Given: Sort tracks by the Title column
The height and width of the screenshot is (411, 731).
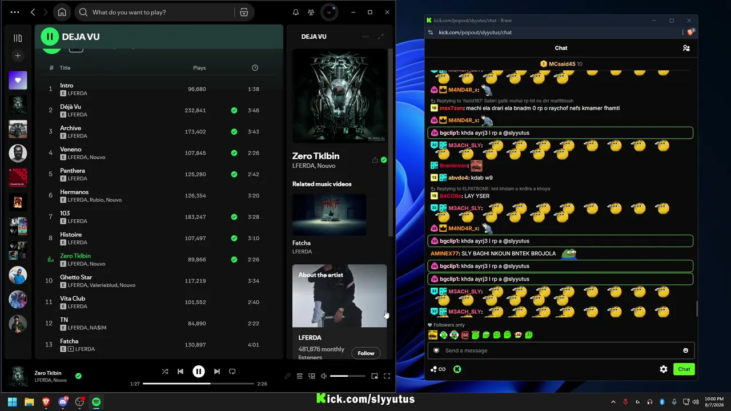Looking at the screenshot, I should 65,68.
